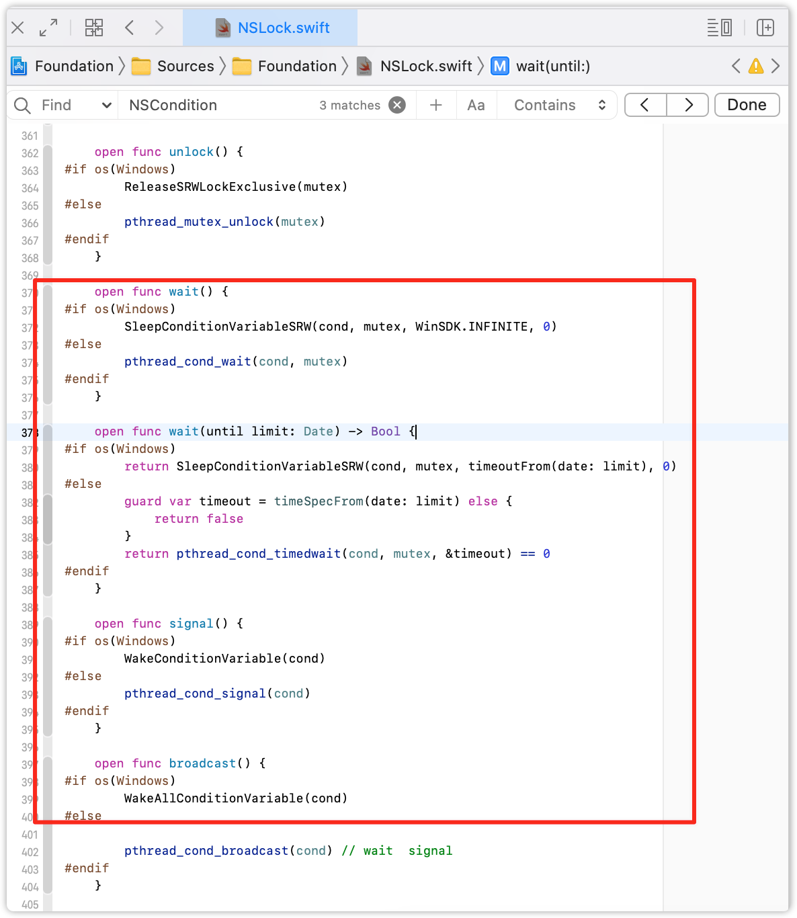The height and width of the screenshot is (918, 797).
Task: Open the Contains match type dropdown
Action: point(559,106)
